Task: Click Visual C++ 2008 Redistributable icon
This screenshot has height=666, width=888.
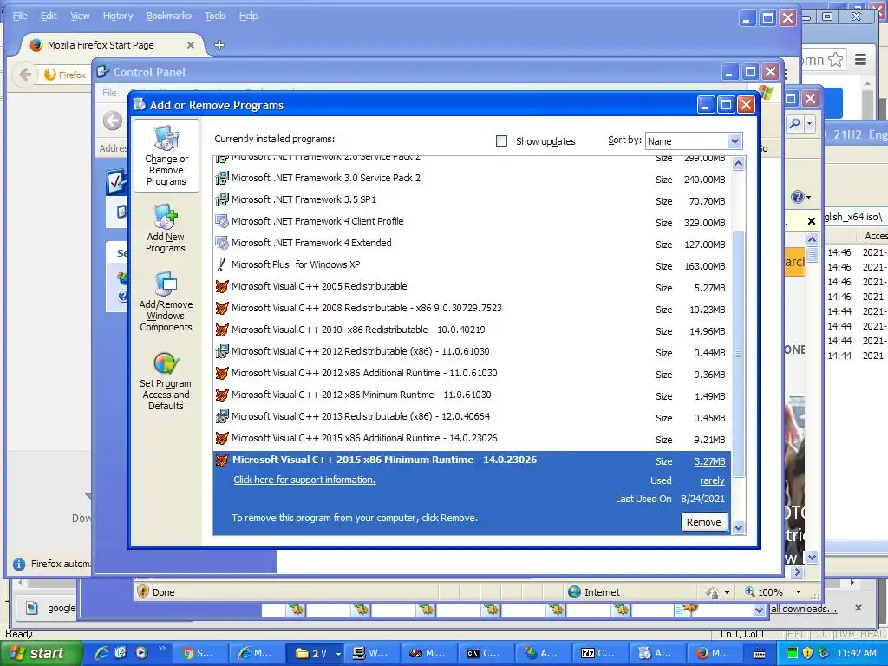Action: [222, 308]
